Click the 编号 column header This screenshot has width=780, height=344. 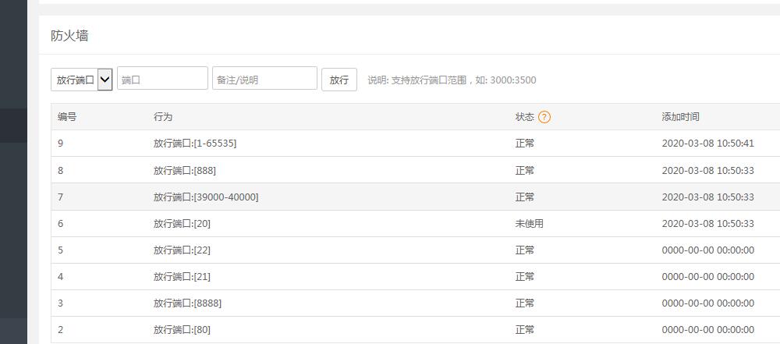[67, 117]
